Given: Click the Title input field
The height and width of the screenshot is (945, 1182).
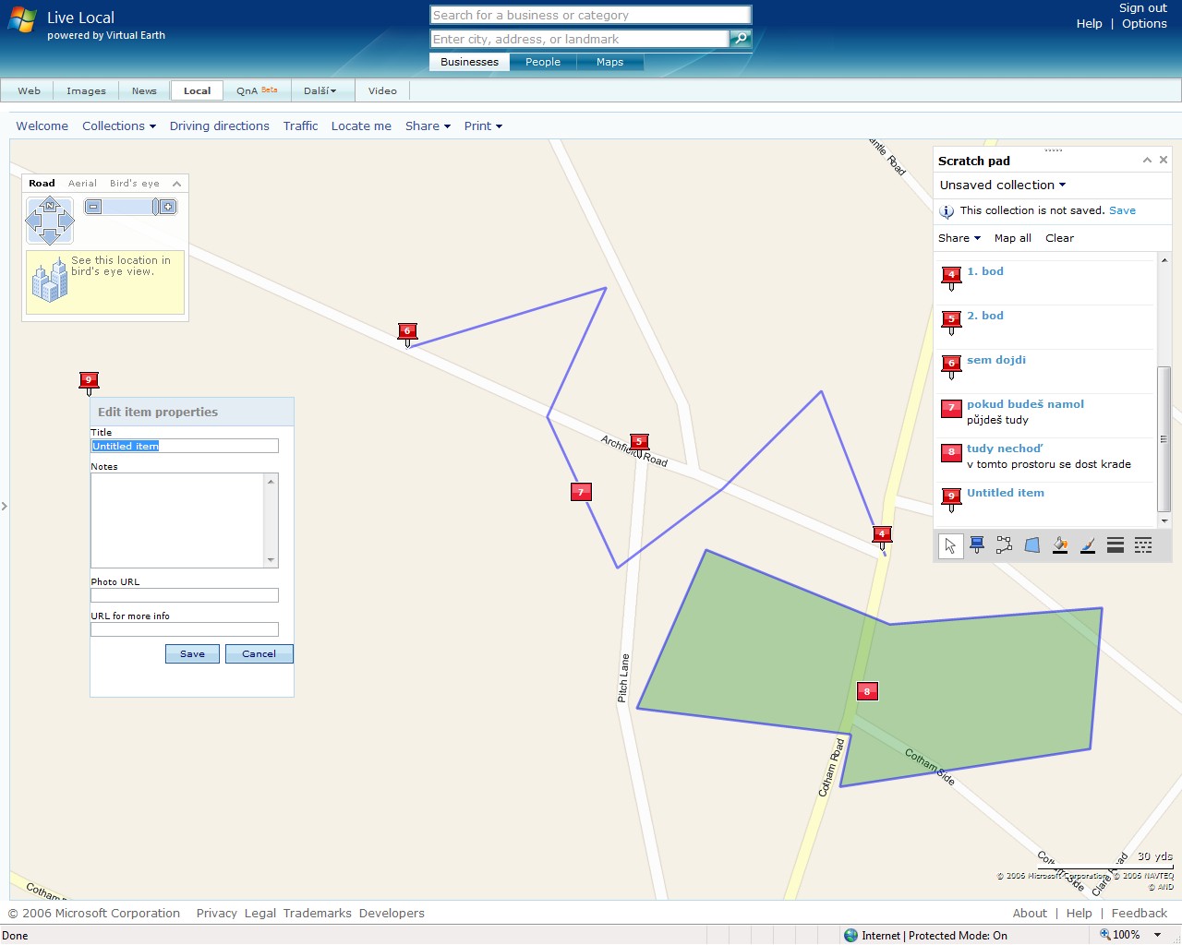Looking at the screenshot, I should [x=185, y=446].
